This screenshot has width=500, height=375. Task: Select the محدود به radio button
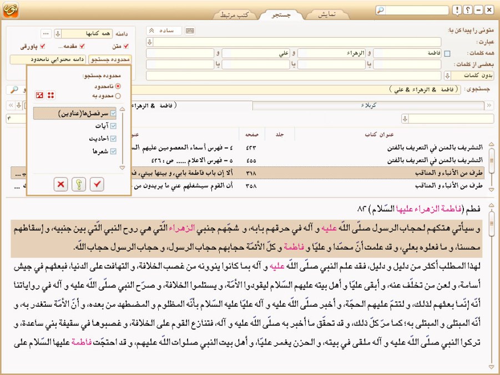[x=118, y=95]
